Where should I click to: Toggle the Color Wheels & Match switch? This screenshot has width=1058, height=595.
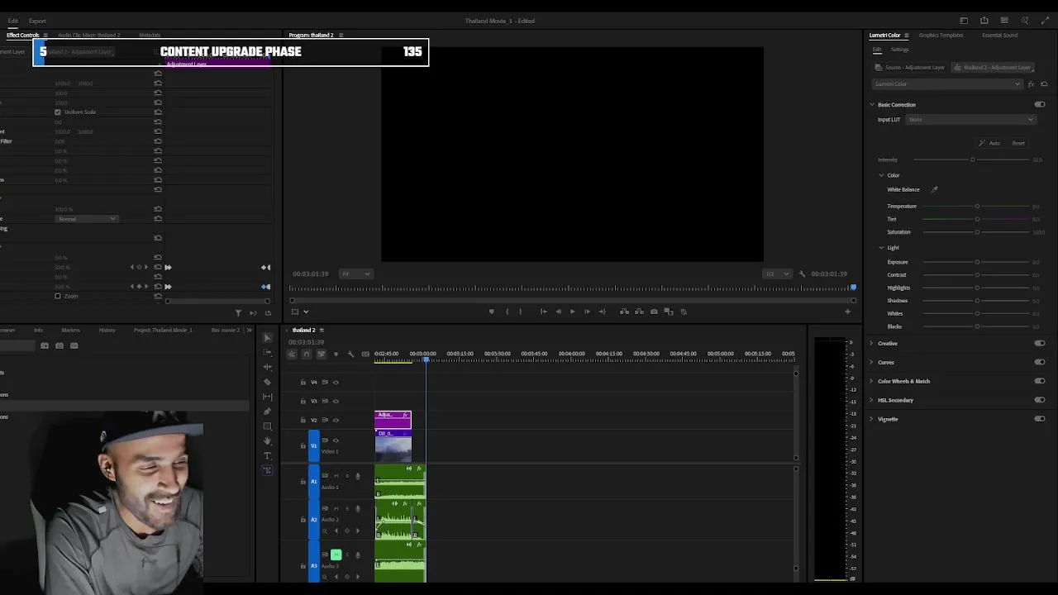pos(1040,381)
